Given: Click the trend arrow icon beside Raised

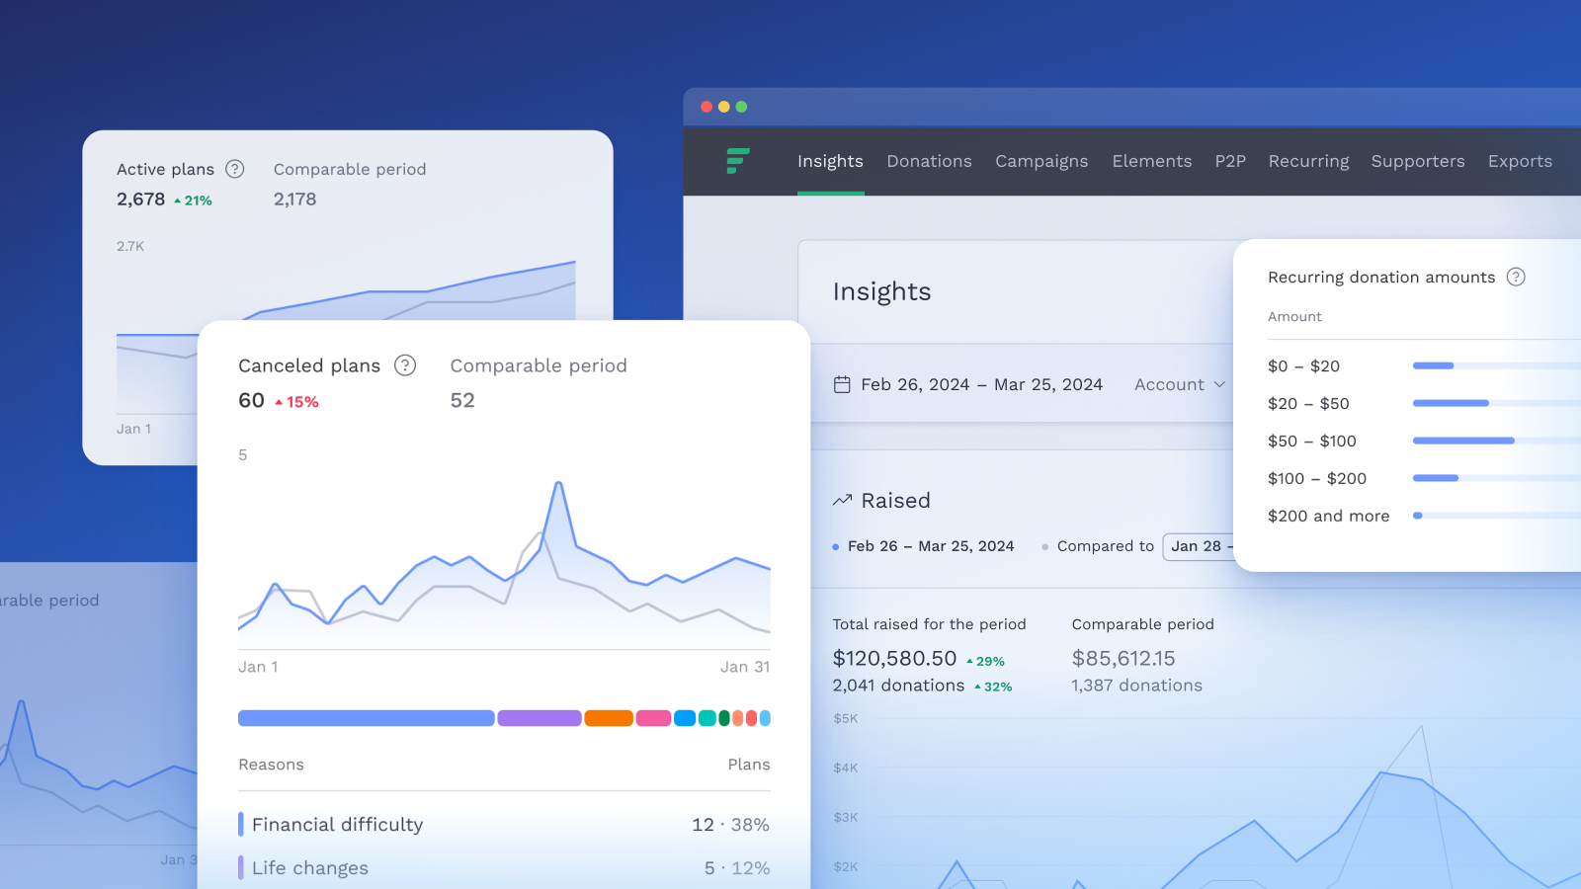Looking at the screenshot, I should [842, 501].
